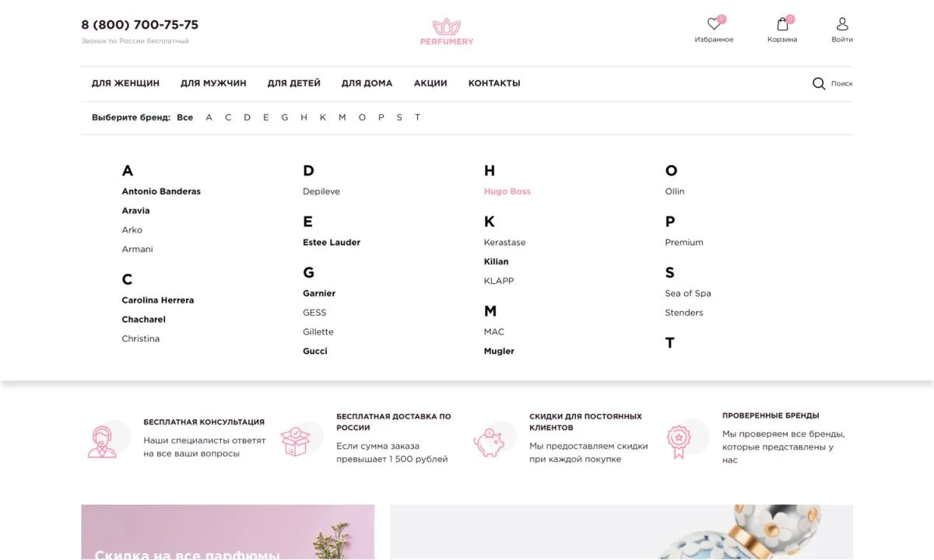Click the piggy bank discounts icon

[493, 438]
